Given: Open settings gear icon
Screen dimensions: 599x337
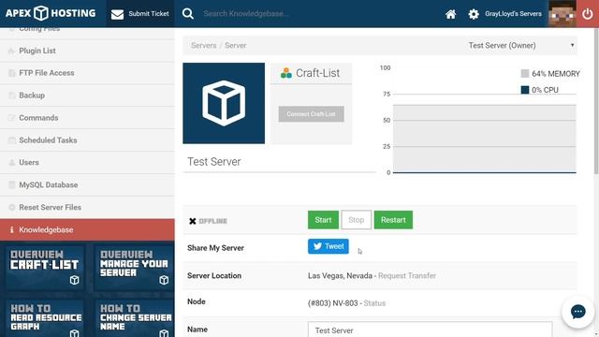Looking at the screenshot, I should pyautogui.click(x=474, y=14).
